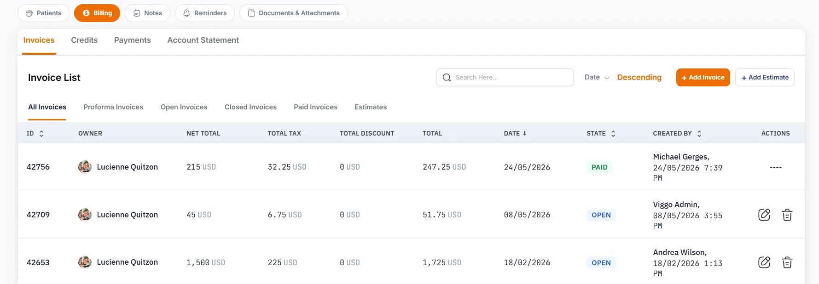This screenshot has width=819, height=284.
Task: Click invoice ID 42756
Action: click(x=38, y=167)
